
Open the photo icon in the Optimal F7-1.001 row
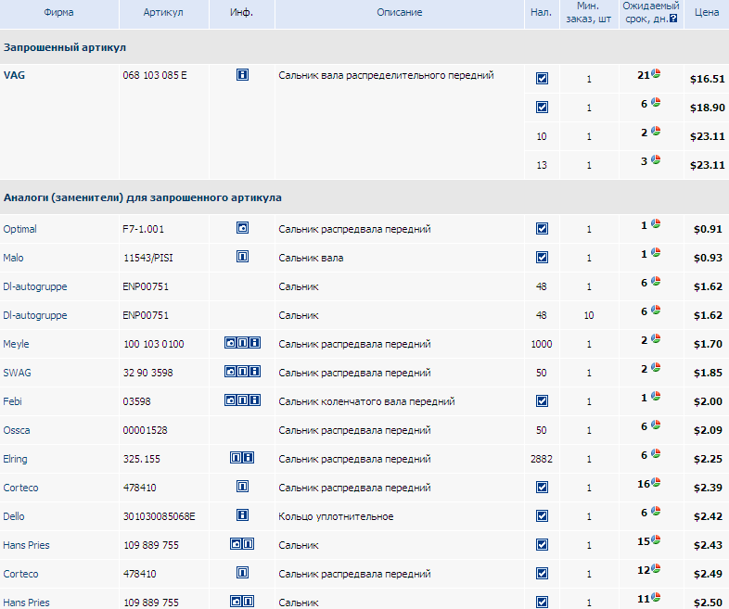pyautogui.click(x=242, y=228)
